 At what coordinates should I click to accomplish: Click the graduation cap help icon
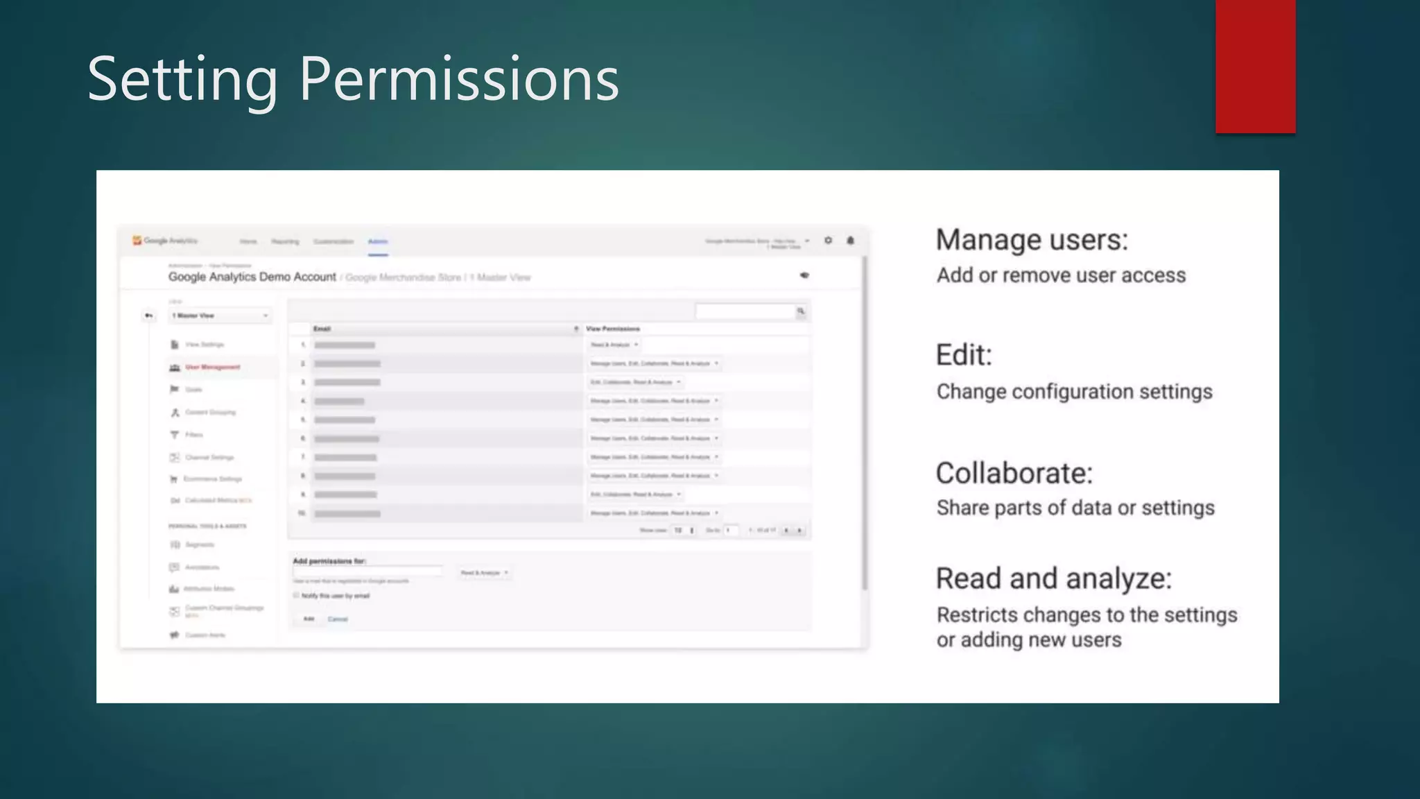pyautogui.click(x=804, y=275)
